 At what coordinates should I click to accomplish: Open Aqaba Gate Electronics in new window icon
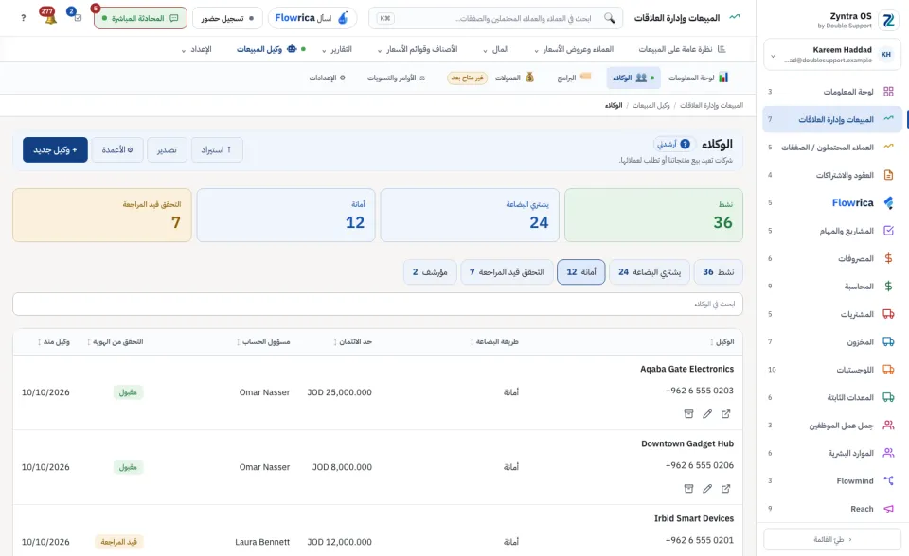pos(726,413)
